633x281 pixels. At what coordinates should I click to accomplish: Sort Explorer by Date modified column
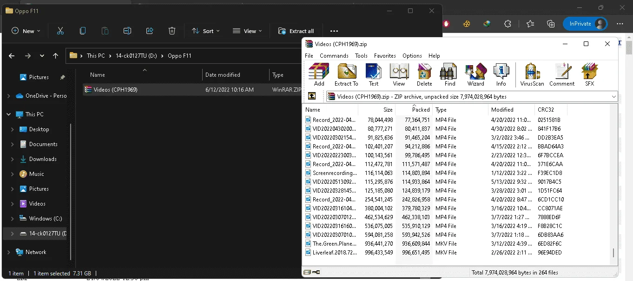pyautogui.click(x=236, y=75)
